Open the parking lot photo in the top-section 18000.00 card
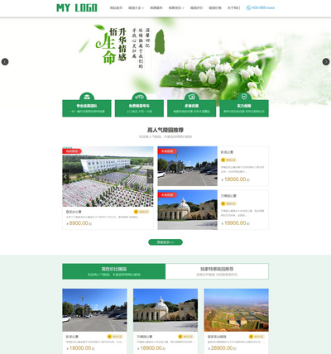This screenshot has height=354, width=331. point(188,166)
